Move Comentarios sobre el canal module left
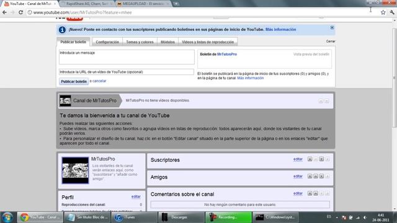This screenshot has width=397, height=223. (x=310, y=193)
